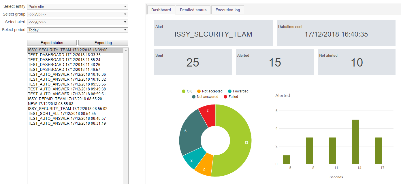
Task: Toggle the Not answered legend item
Action: pyautogui.click(x=205, y=97)
